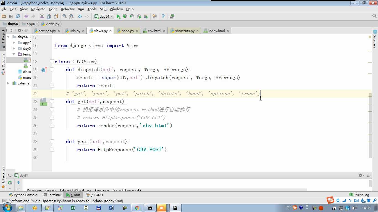The image size is (378, 212).
Task: Debug day54 with the bug icon
Action: 125,17
